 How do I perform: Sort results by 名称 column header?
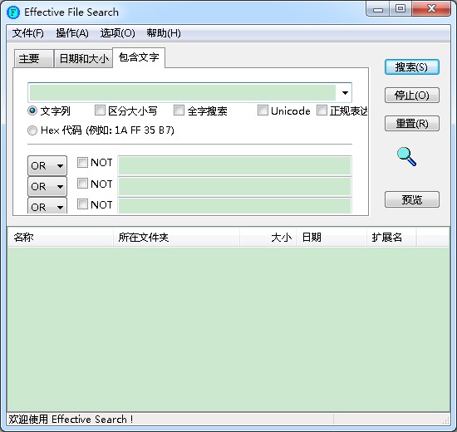coord(61,238)
